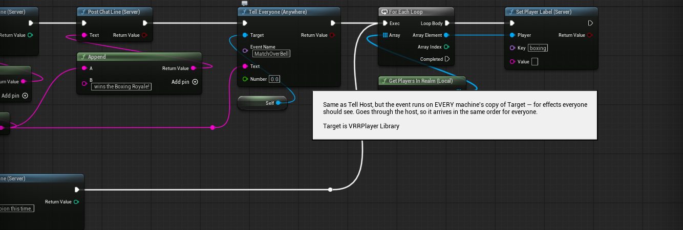683x230 pixels.
Task: Click the Text pin on Post Chat Line
Action: pyautogui.click(x=84, y=35)
